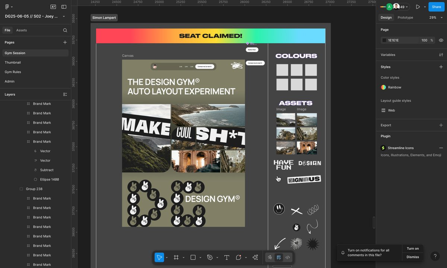447x268 pixels.
Task: Switch to Draw mode icon
Action: [270, 257]
